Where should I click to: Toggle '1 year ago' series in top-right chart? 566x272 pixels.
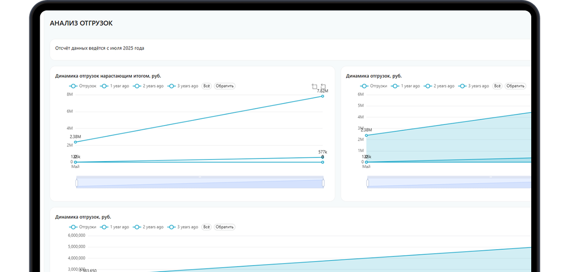406,86
